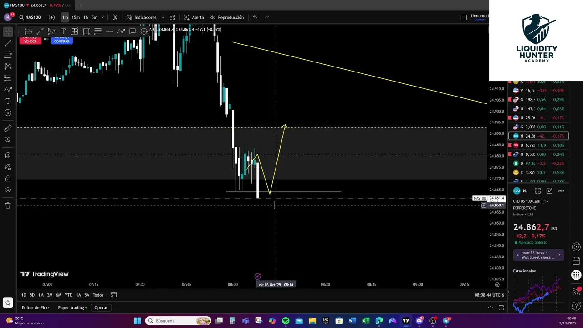Select the zoom in tool
The height and width of the screenshot is (328, 583).
(8, 140)
